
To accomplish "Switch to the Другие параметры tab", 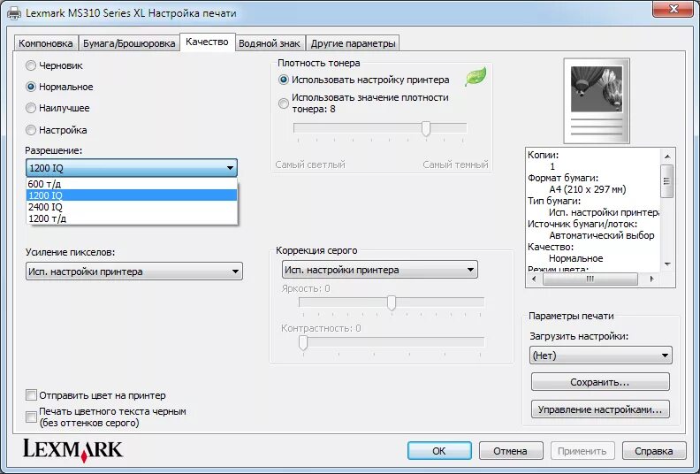I will click(354, 43).
